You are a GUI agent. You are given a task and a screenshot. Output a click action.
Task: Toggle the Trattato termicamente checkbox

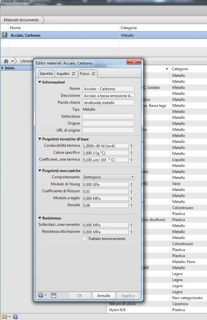pyautogui.click(x=84, y=239)
